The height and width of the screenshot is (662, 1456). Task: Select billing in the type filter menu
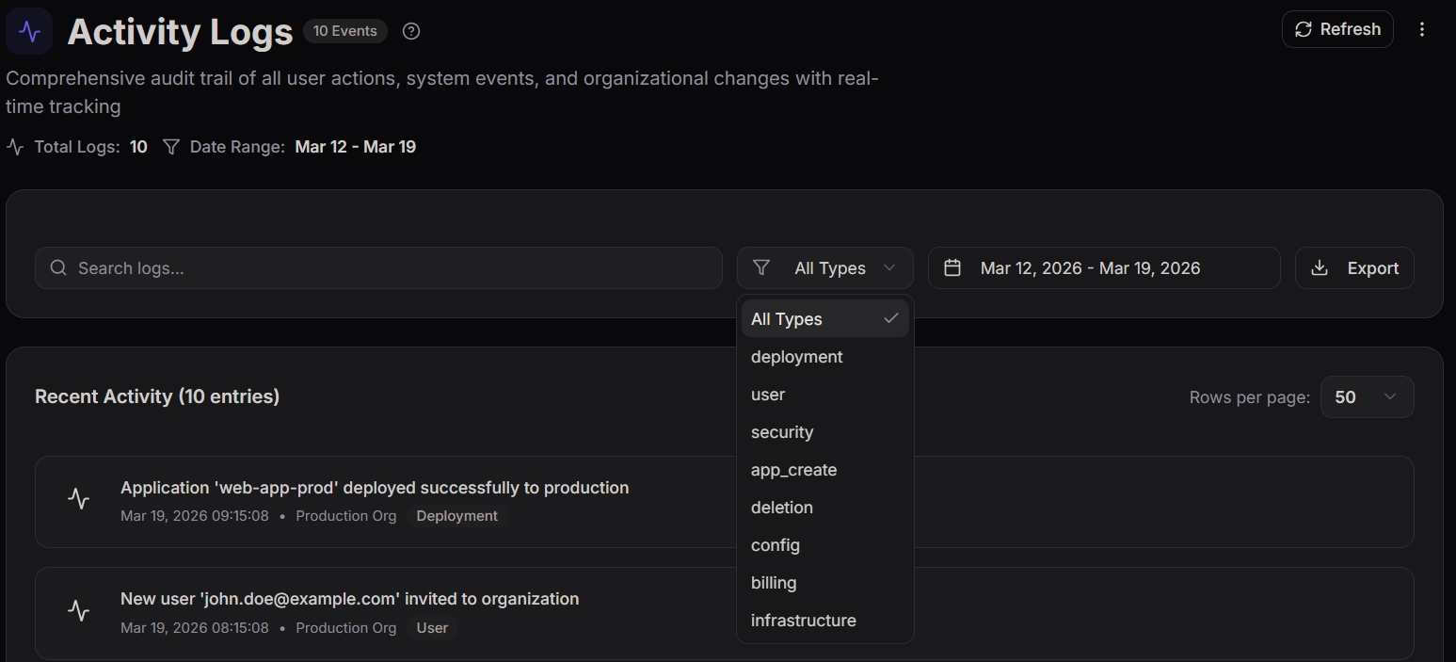pyautogui.click(x=774, y=582)
